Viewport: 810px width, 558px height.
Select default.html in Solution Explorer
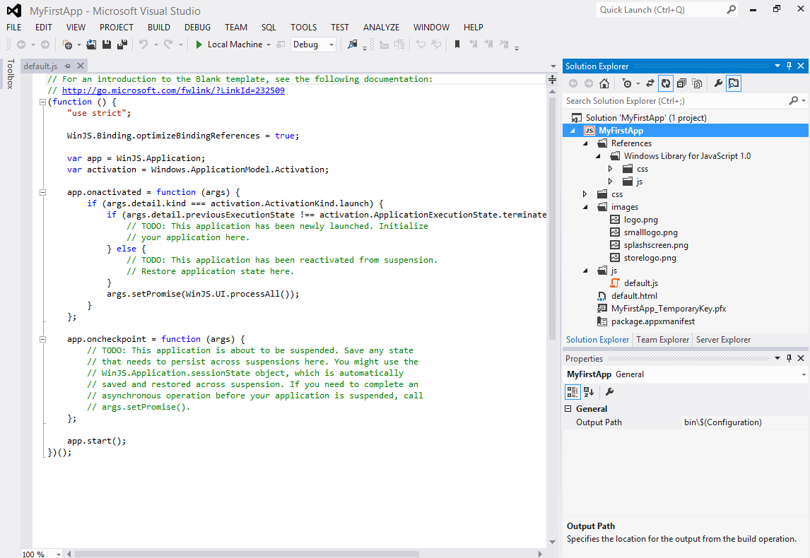point(635,296)
